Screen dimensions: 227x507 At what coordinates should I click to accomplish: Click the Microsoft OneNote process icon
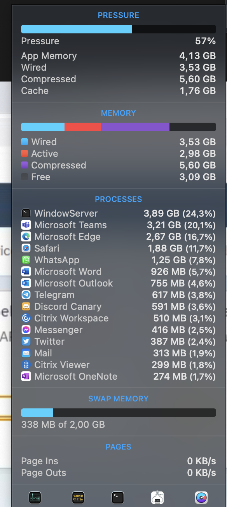pyautogui.click(x=26, y=377)
